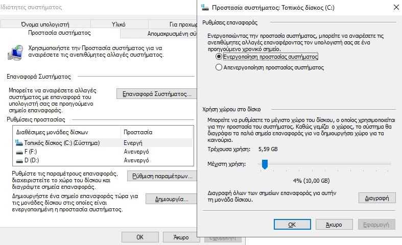
Task: Close the Προστασία συστήματος dialog window
Action: [396, 7]
